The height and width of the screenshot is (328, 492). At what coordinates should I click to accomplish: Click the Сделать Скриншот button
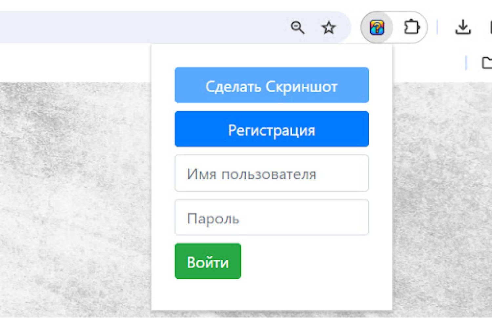point(272,85)
